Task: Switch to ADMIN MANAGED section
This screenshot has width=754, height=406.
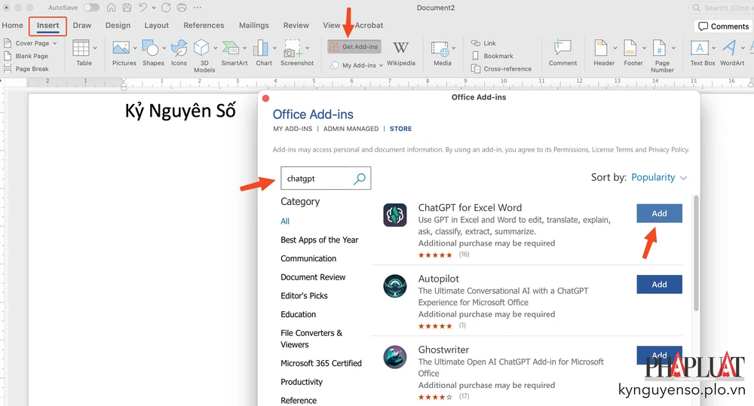Action: tap(351, 129)
